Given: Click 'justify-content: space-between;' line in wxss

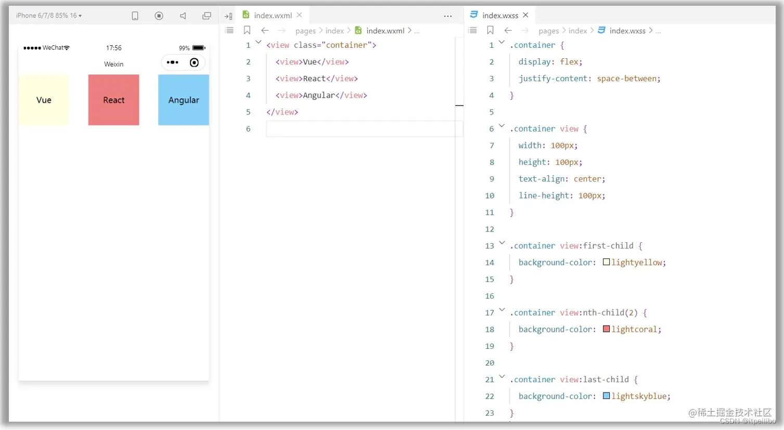Looking at the screenshot, I should (x=589, y=79).
